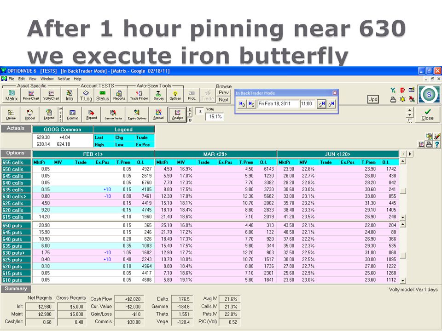The image size is (442, 331).
Task: Open the Spread tool
Action: [x=158, y=114]
